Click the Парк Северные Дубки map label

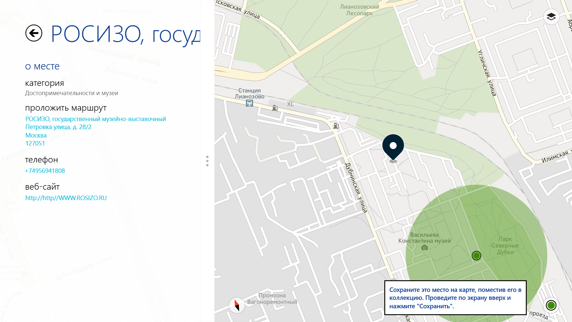point(505,245)
